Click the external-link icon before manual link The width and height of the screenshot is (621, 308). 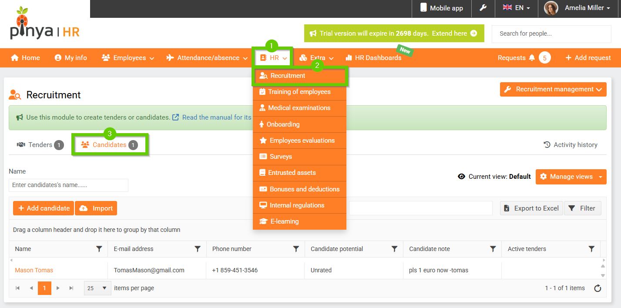(176, 117)
